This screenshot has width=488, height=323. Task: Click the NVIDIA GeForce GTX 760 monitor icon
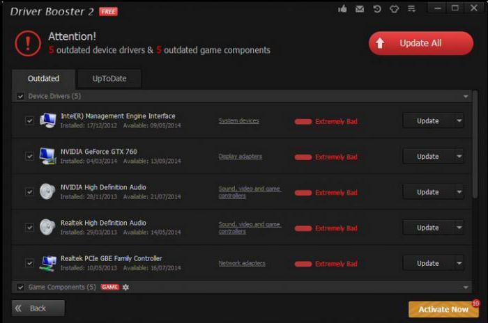[x=47, y=156]
